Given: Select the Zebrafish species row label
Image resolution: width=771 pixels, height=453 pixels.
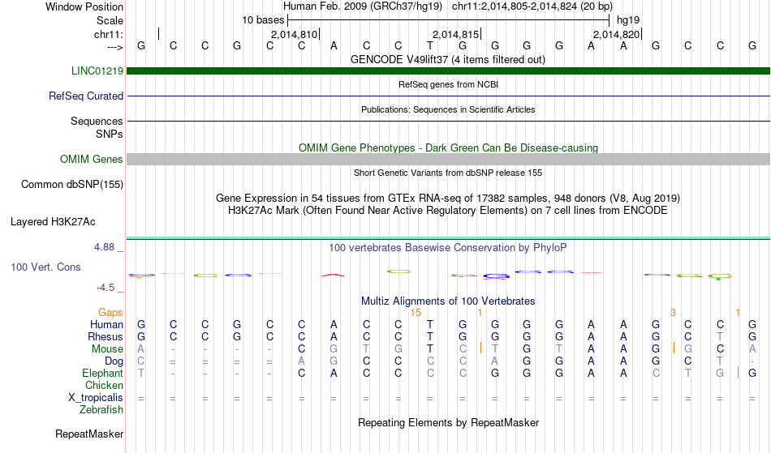Looking at the screenshot, I should pyautogui.click(x=101, y=409).
